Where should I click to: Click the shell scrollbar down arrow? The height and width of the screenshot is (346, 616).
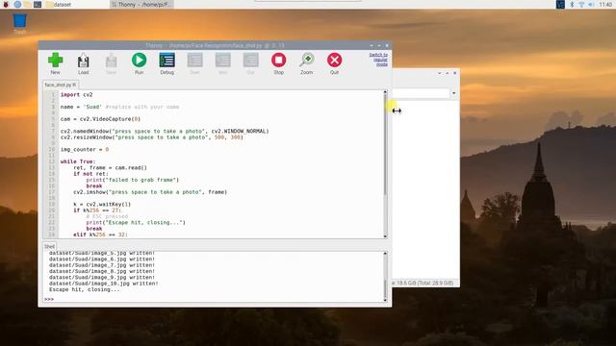pos(385,300)
